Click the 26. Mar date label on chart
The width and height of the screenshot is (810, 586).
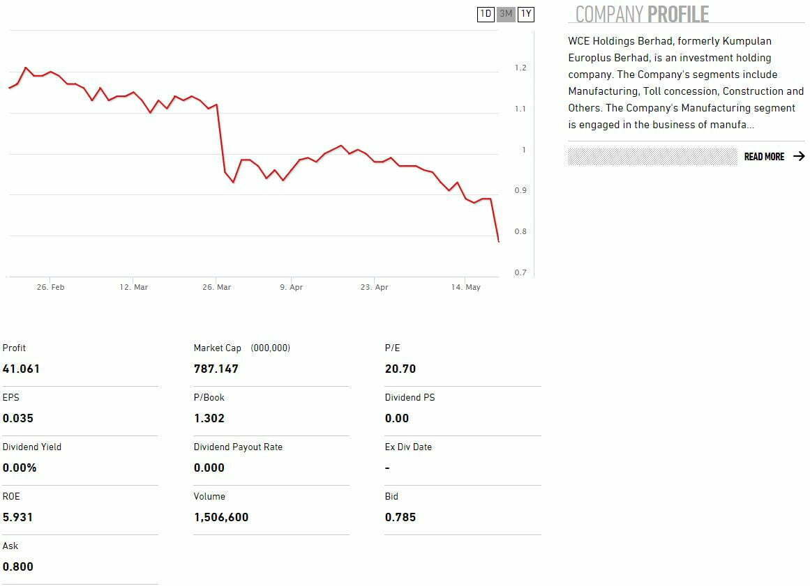click(216, 287)
